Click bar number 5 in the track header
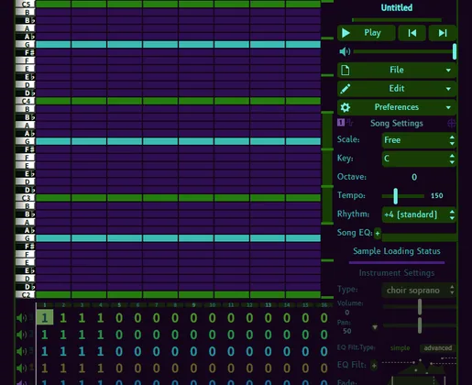This screenshot has height=385, width=472. tap(119, 305)
